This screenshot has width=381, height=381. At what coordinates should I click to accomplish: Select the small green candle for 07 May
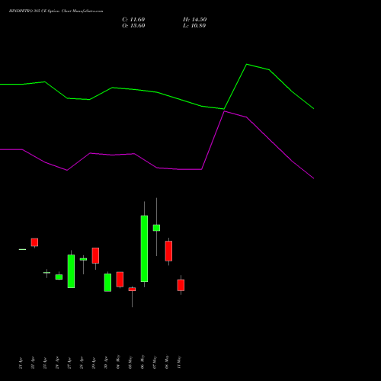click(156, 228)
